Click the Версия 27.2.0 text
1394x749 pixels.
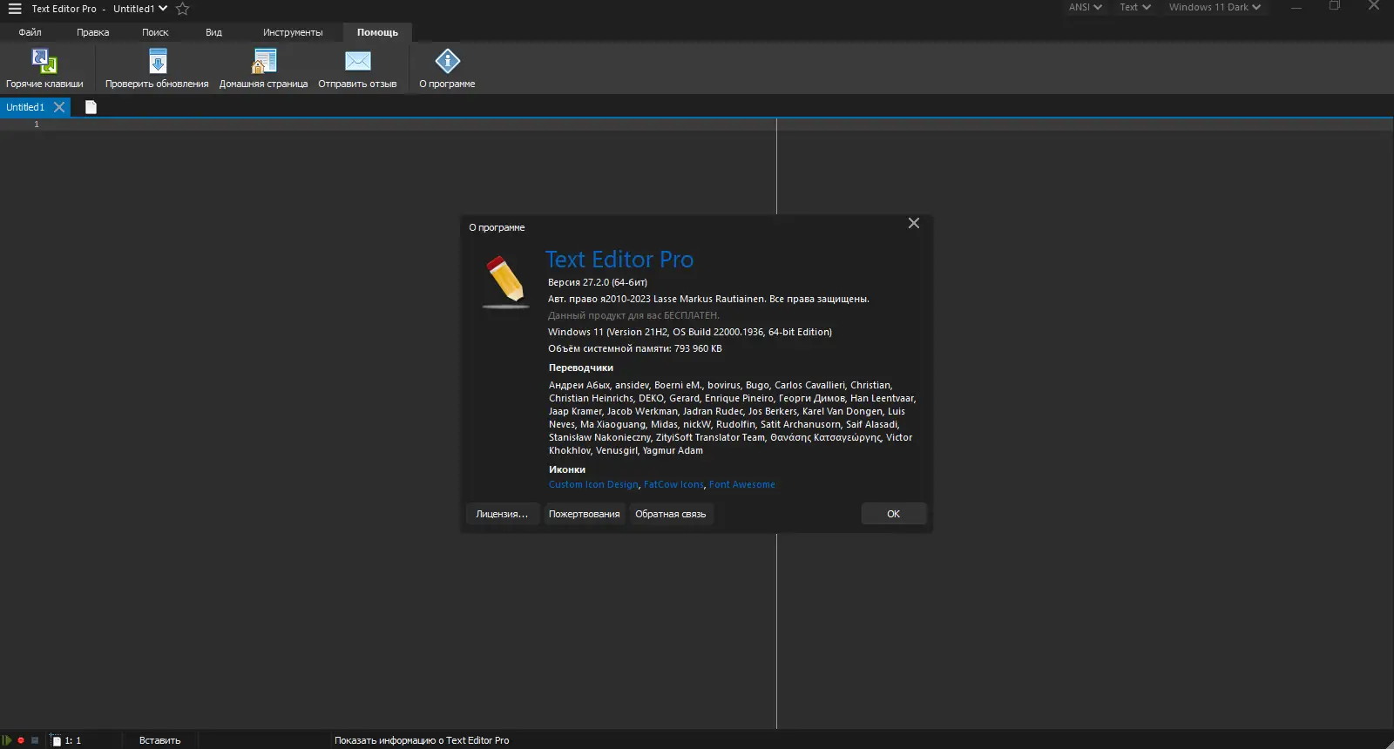pos(598,282)
